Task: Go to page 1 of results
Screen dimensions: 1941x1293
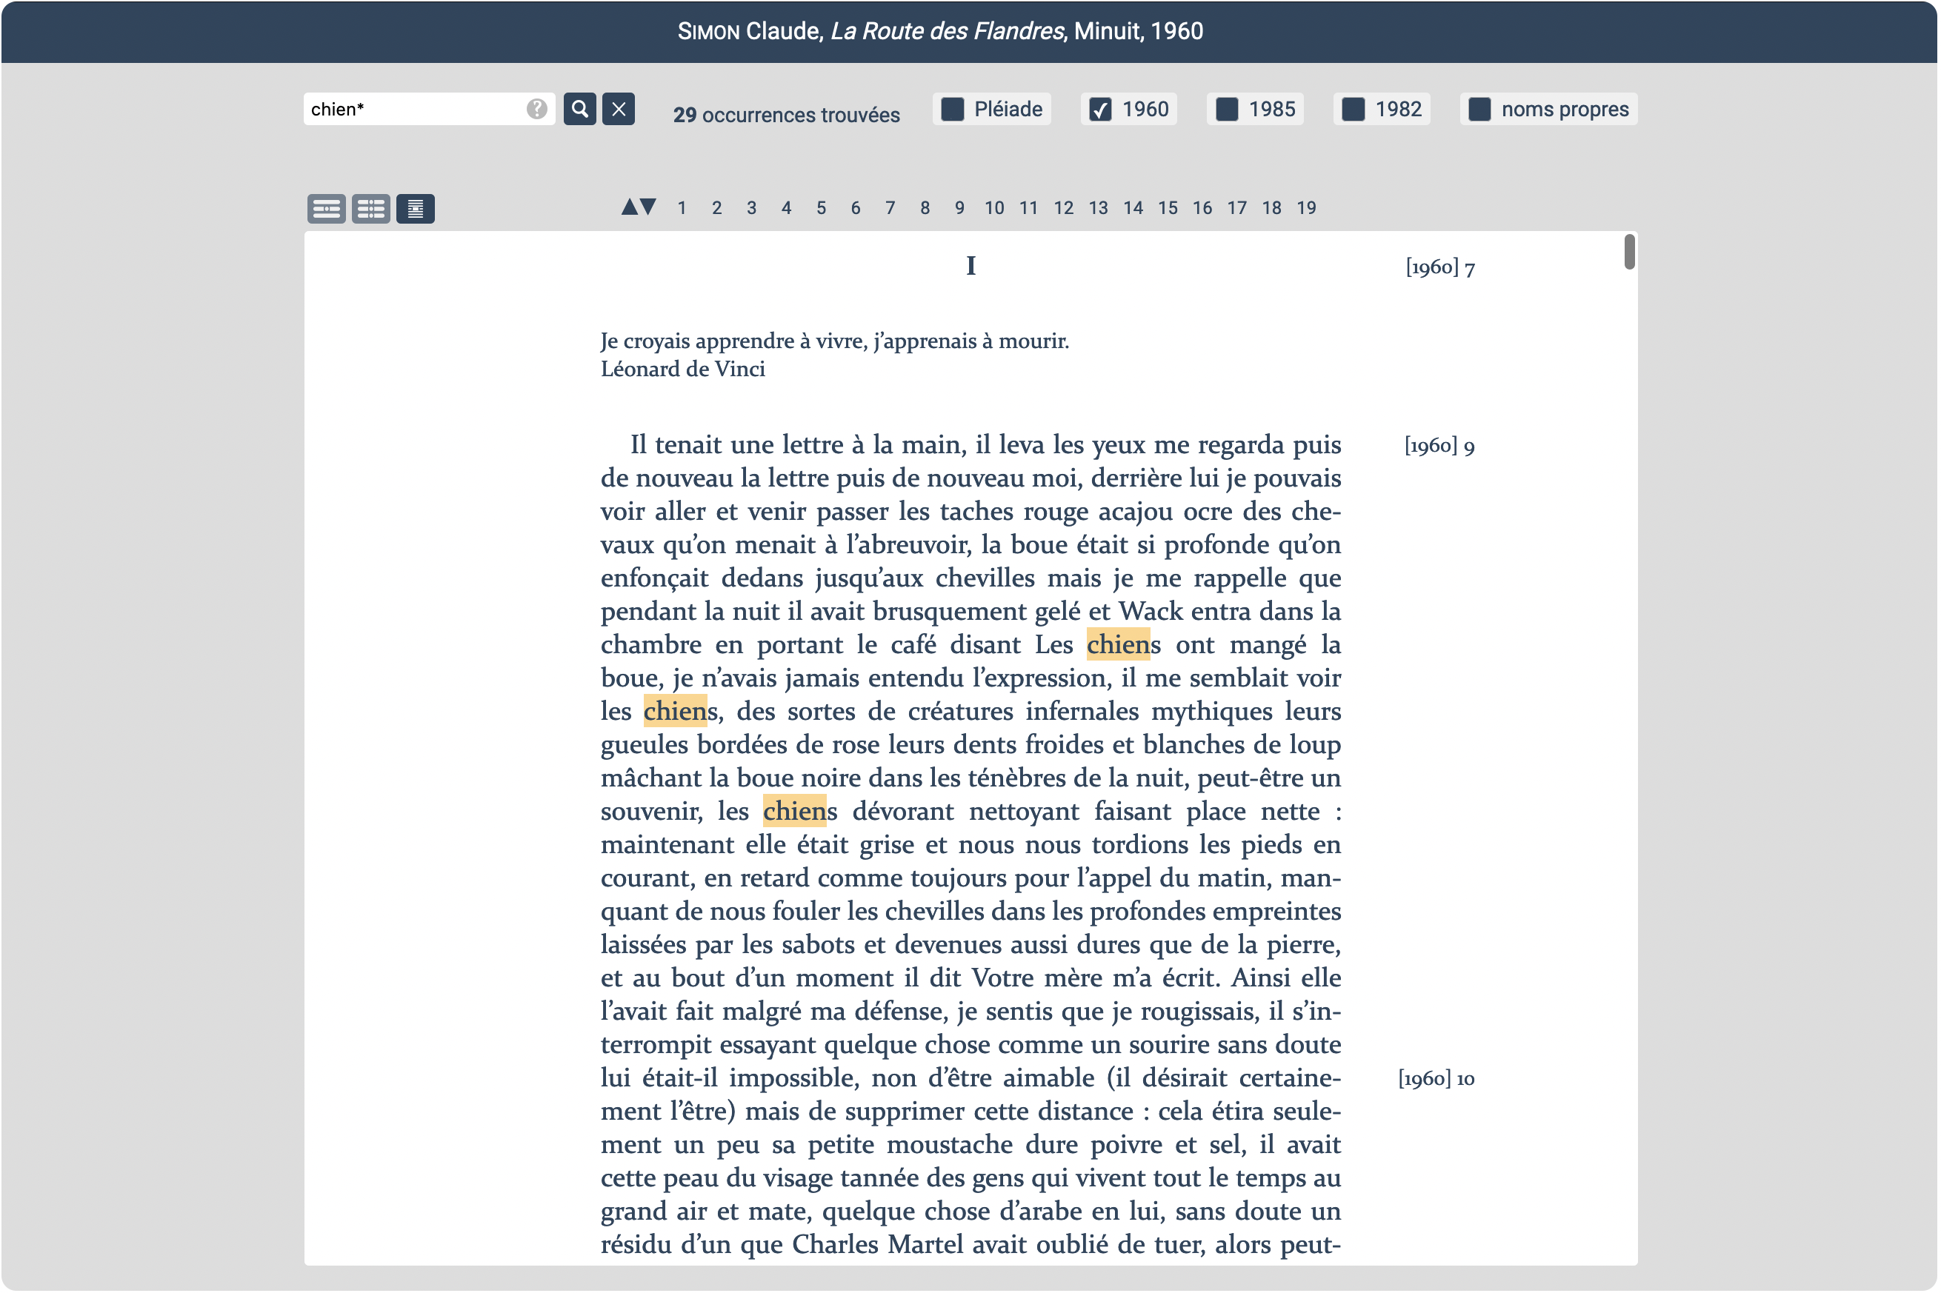Action: (x=682, y=208)
